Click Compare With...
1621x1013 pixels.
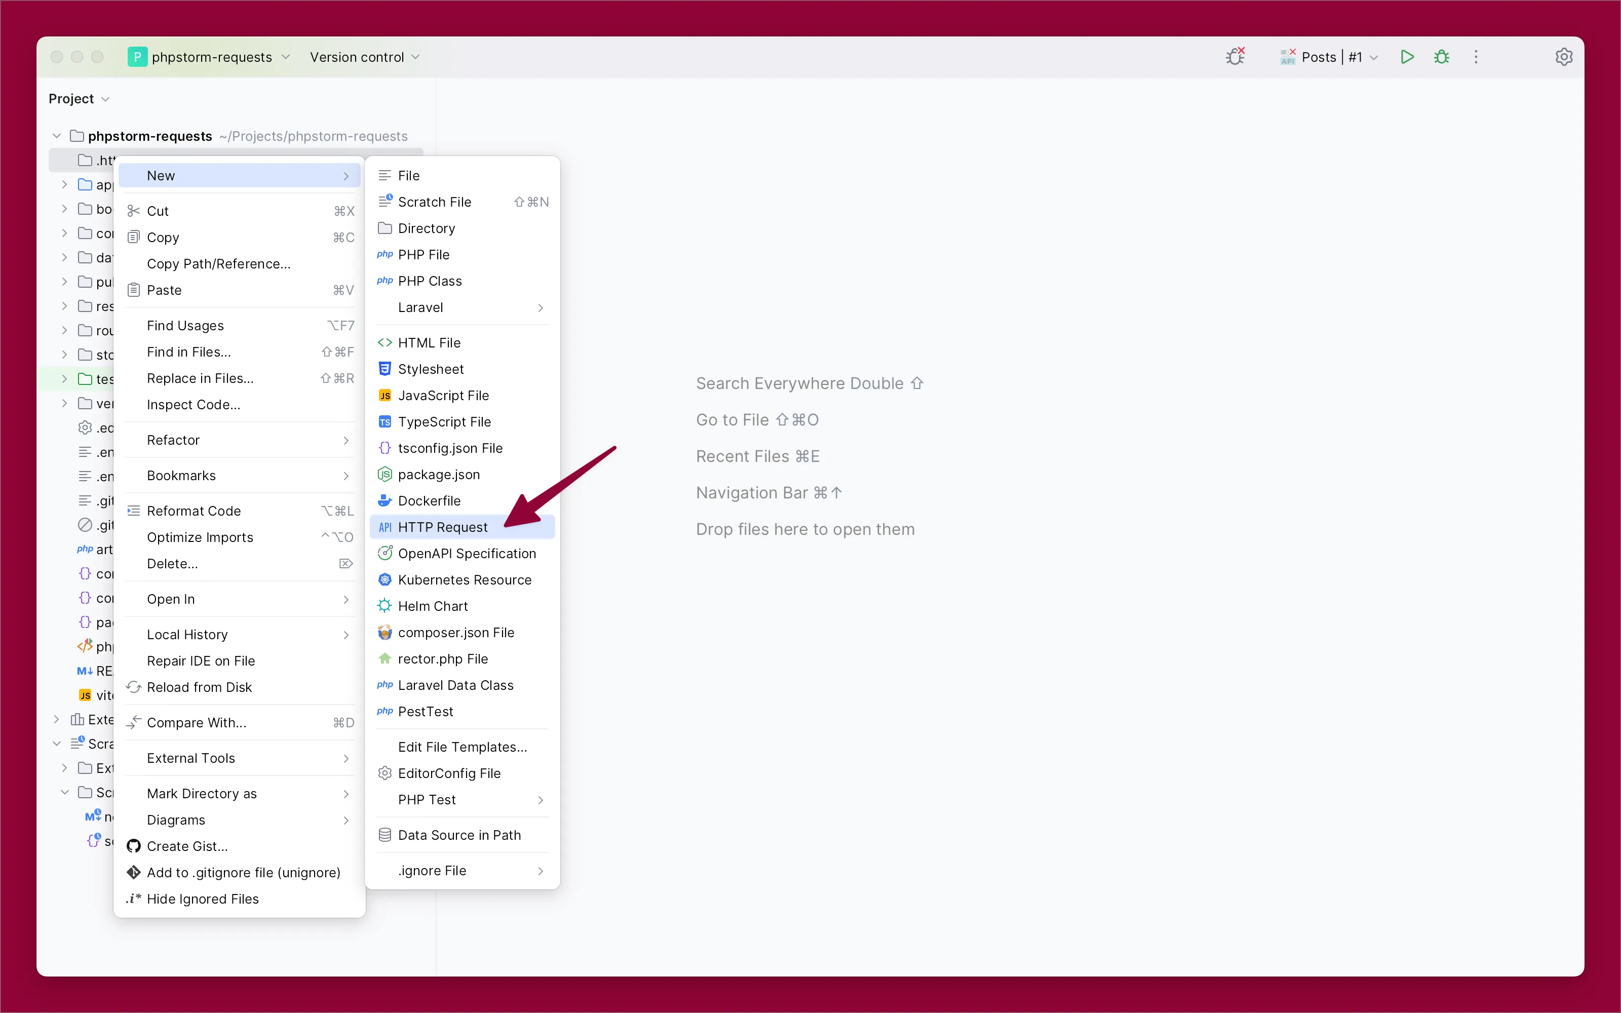[240, 723]
